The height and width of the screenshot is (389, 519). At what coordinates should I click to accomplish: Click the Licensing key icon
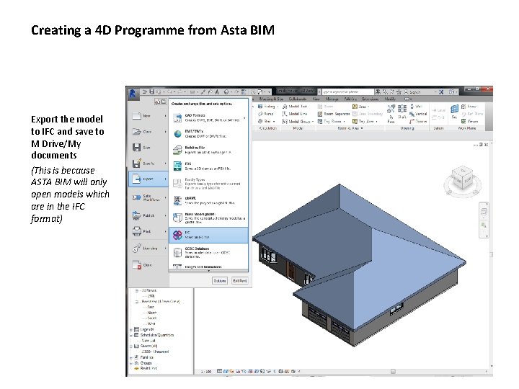tap(137, 248)
